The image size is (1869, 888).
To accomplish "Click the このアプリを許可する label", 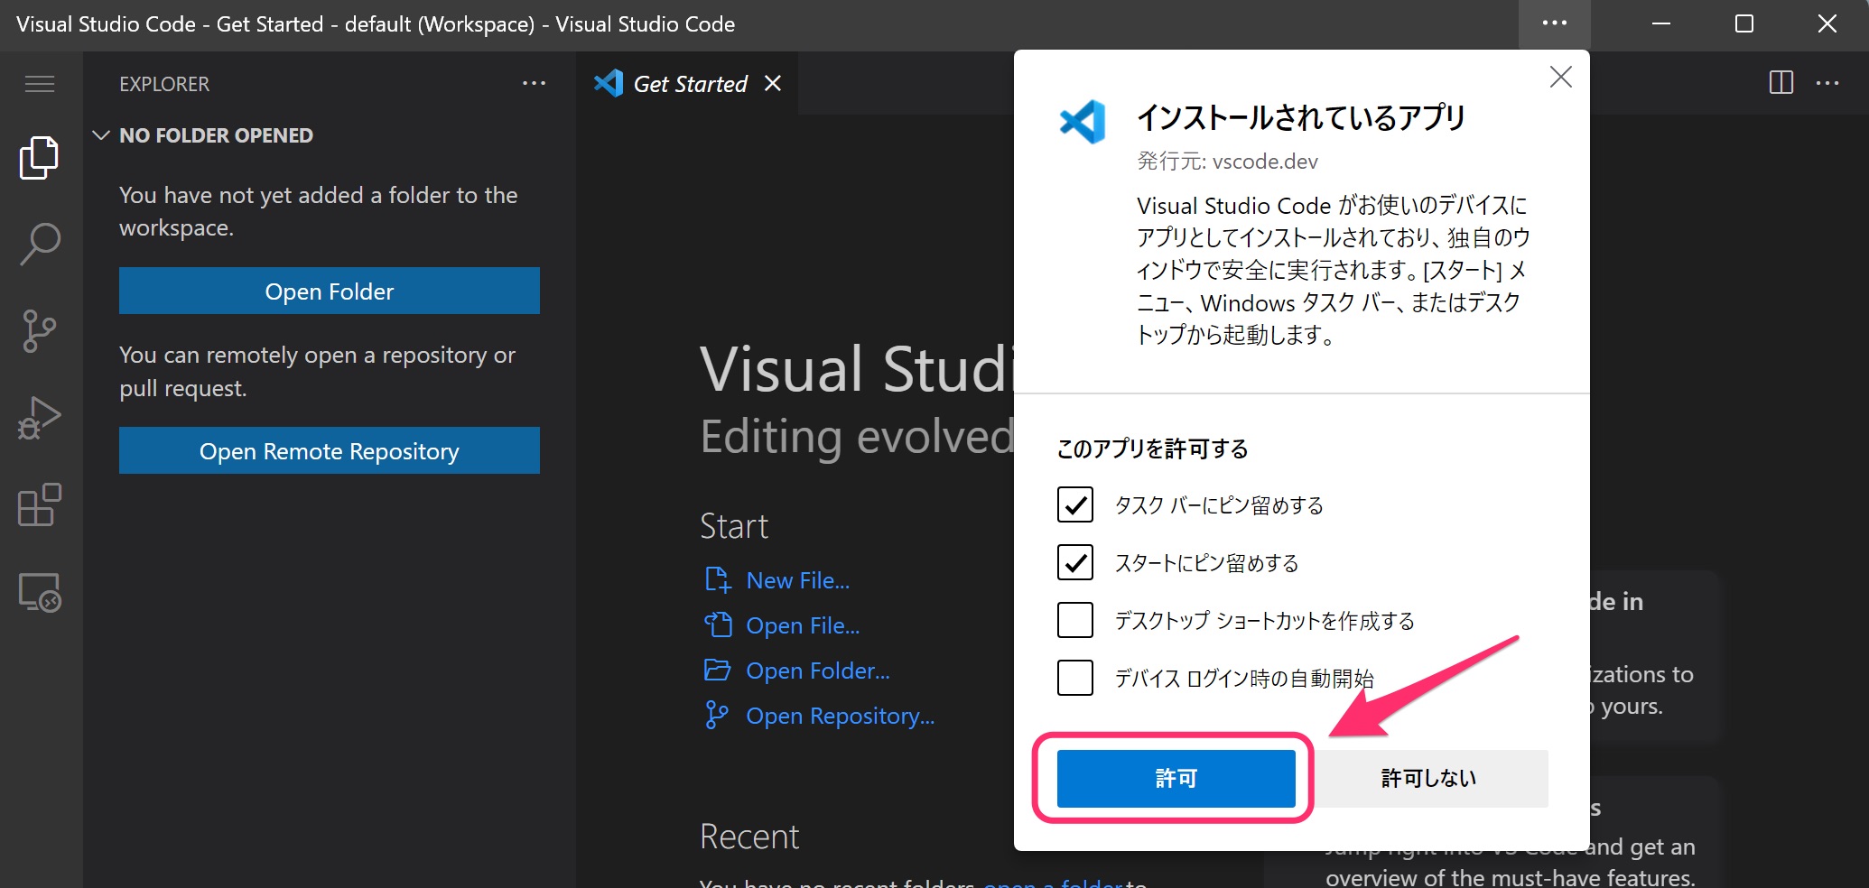I will coord(1153,449).
